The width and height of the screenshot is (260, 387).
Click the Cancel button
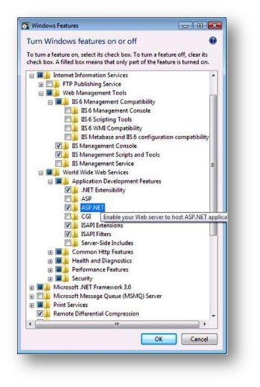click(199, 339)
